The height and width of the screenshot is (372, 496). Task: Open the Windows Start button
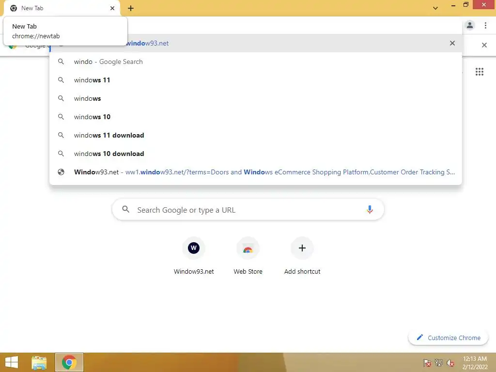click(12, 362)
